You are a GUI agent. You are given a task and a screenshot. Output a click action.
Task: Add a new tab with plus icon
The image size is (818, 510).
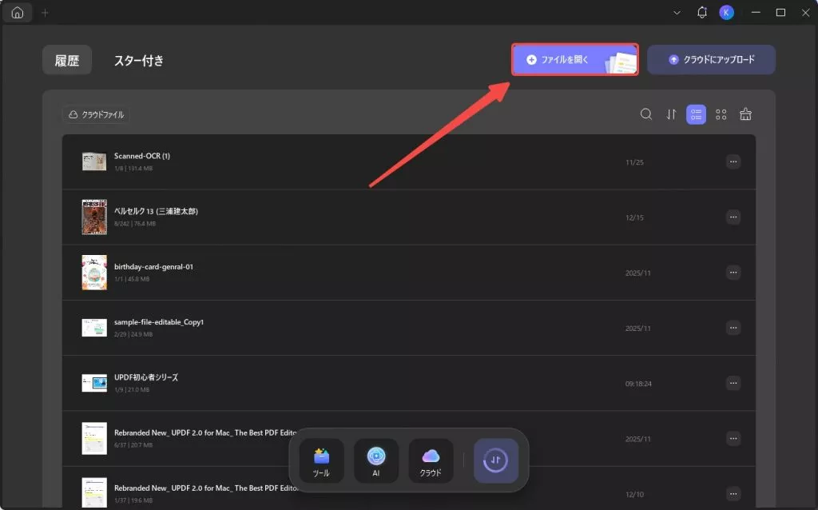(x=45, y=13)
